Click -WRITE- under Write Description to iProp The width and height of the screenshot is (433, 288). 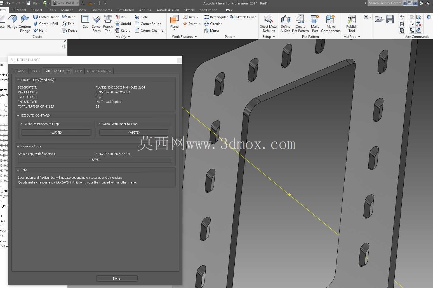(x=57, y=133)
